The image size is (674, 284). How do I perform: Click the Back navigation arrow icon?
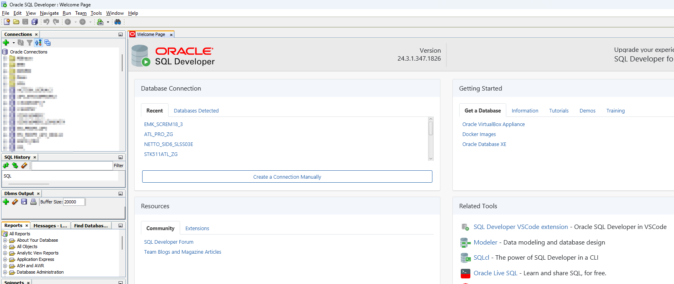[x=68, y=22]
